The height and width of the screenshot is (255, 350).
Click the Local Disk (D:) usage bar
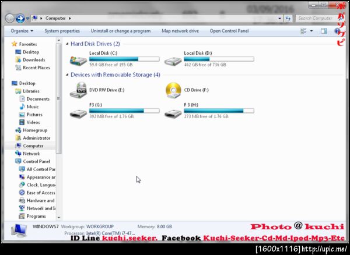[x=219, y=59]
